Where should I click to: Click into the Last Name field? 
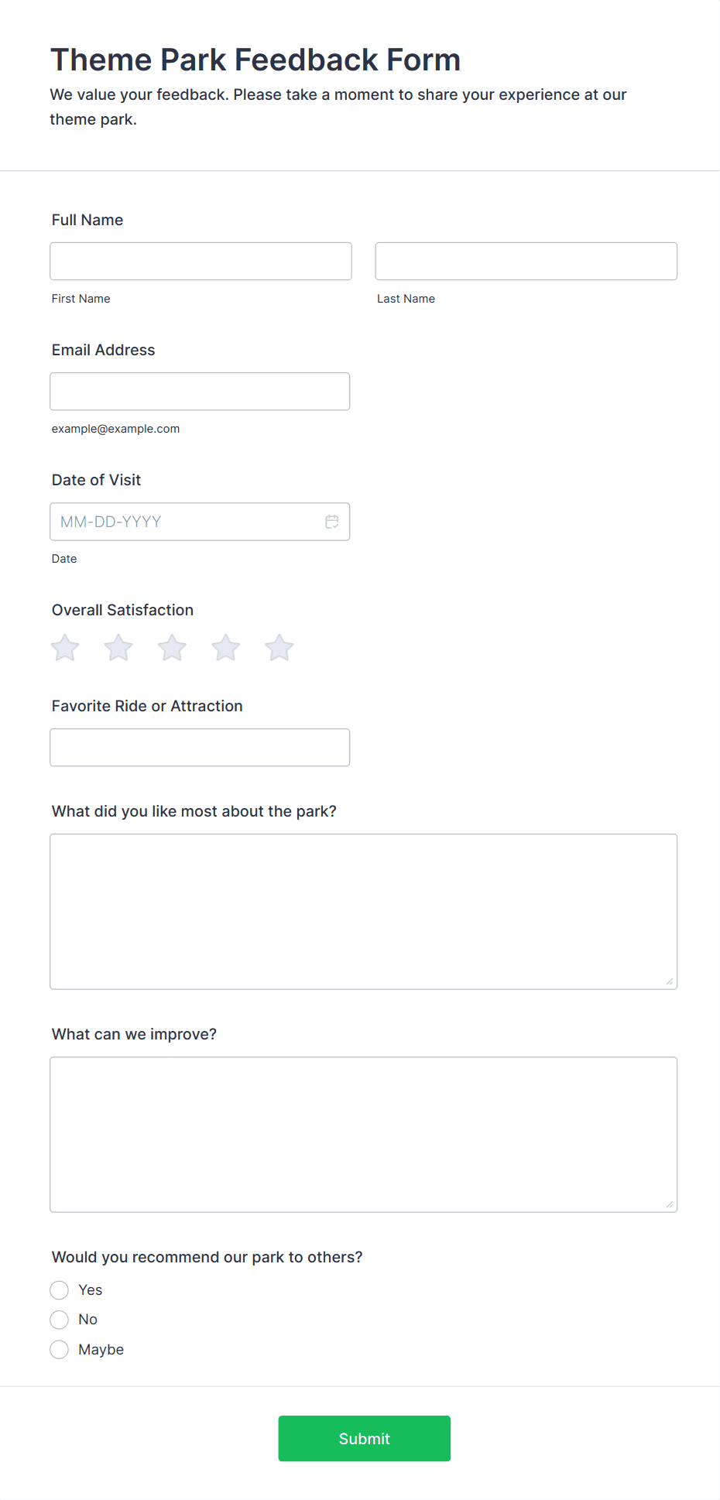click(x=526, y=262)
